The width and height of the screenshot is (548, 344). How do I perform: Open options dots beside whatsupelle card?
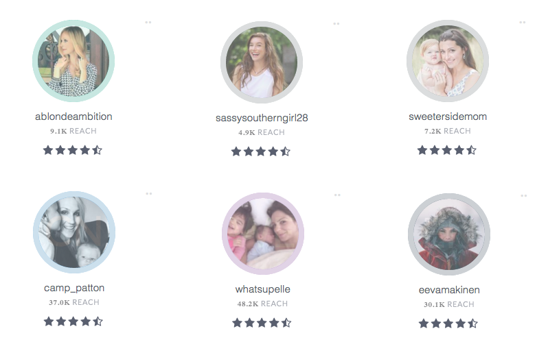pyautogui.click(x=337, y=195)
